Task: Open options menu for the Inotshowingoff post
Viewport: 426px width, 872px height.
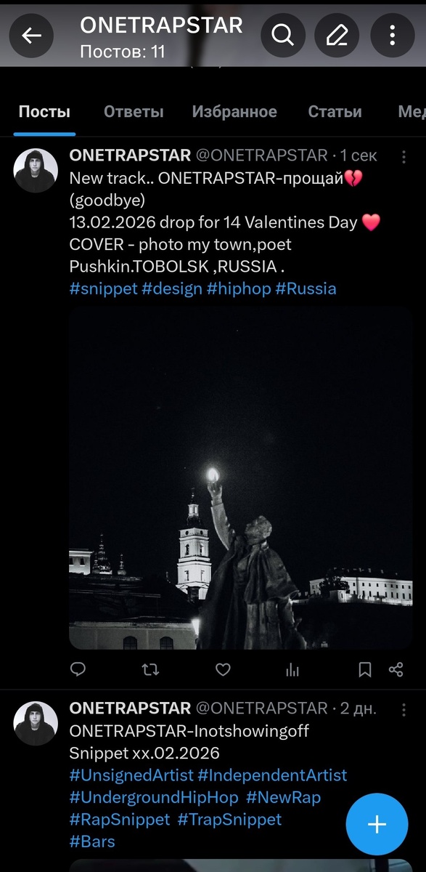Action: 404,708
